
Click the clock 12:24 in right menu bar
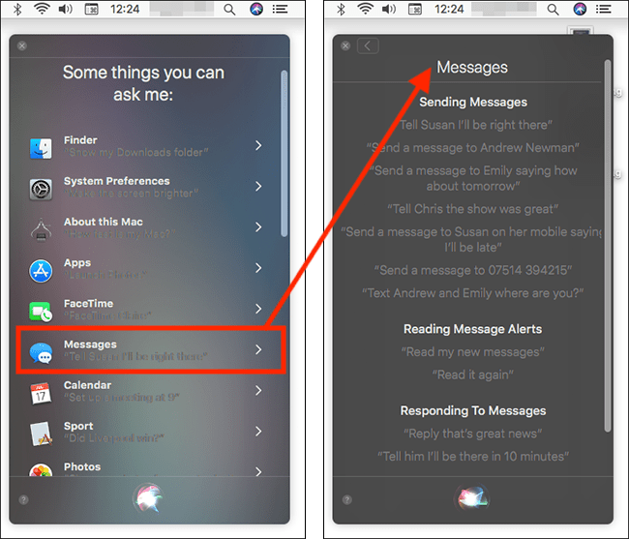pyautogui.click(x=449, y=9)
